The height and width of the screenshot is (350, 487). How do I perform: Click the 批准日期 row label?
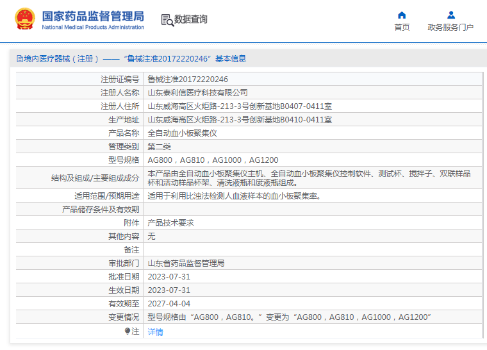[124, 277]
